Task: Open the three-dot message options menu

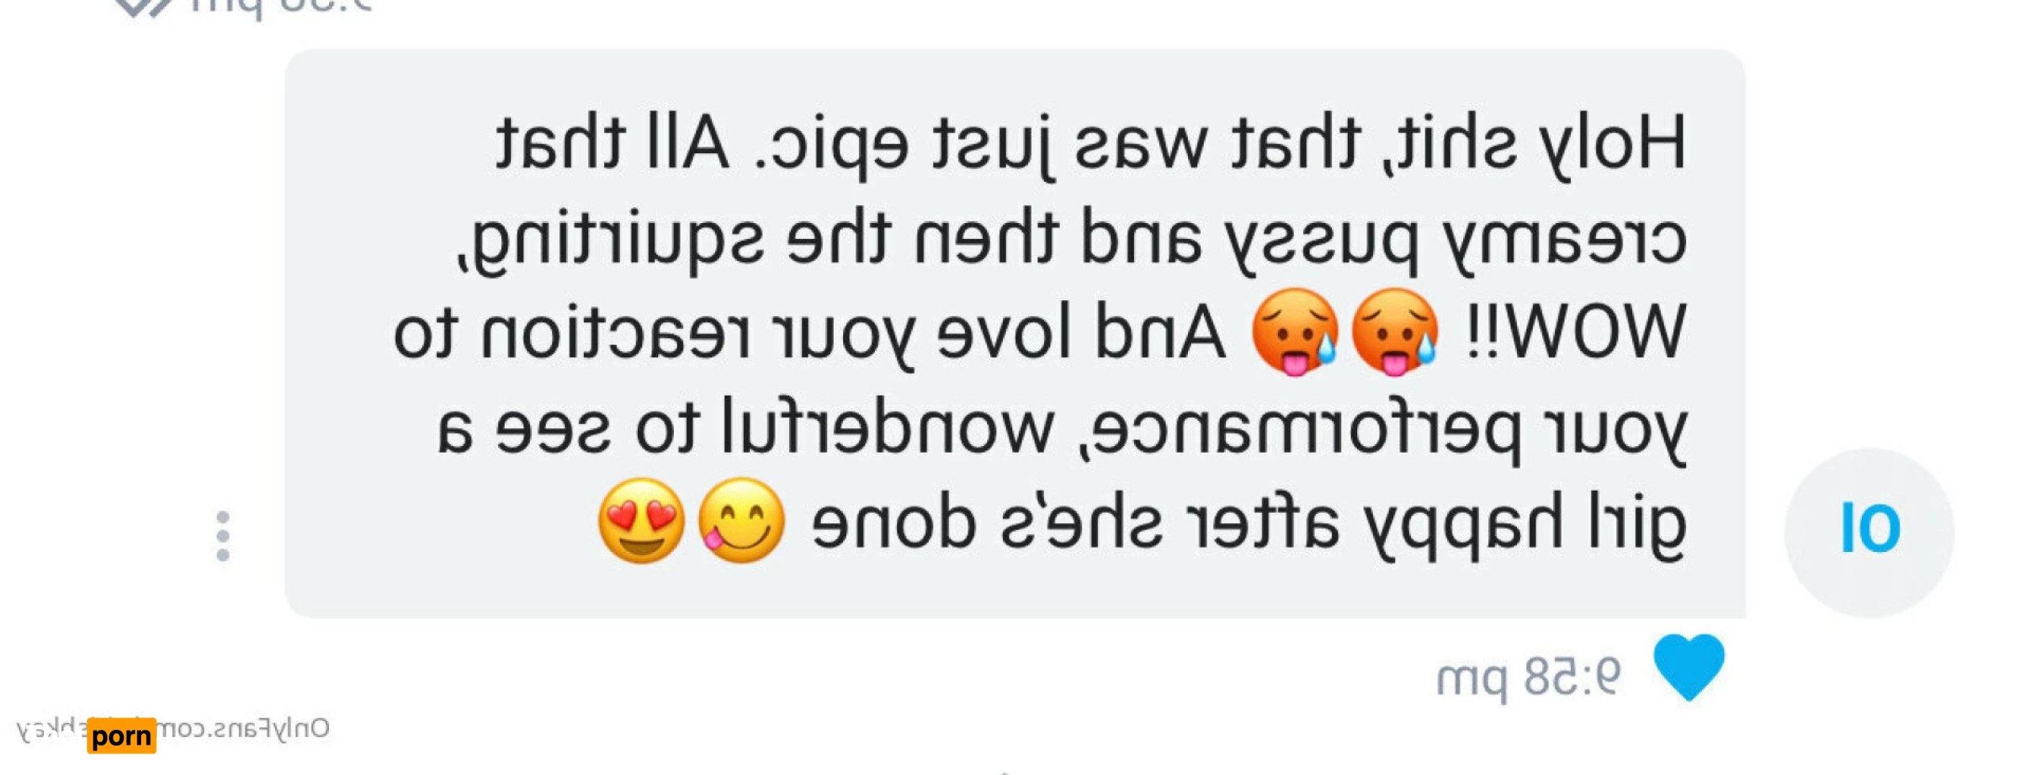Action: click(223, 536)
